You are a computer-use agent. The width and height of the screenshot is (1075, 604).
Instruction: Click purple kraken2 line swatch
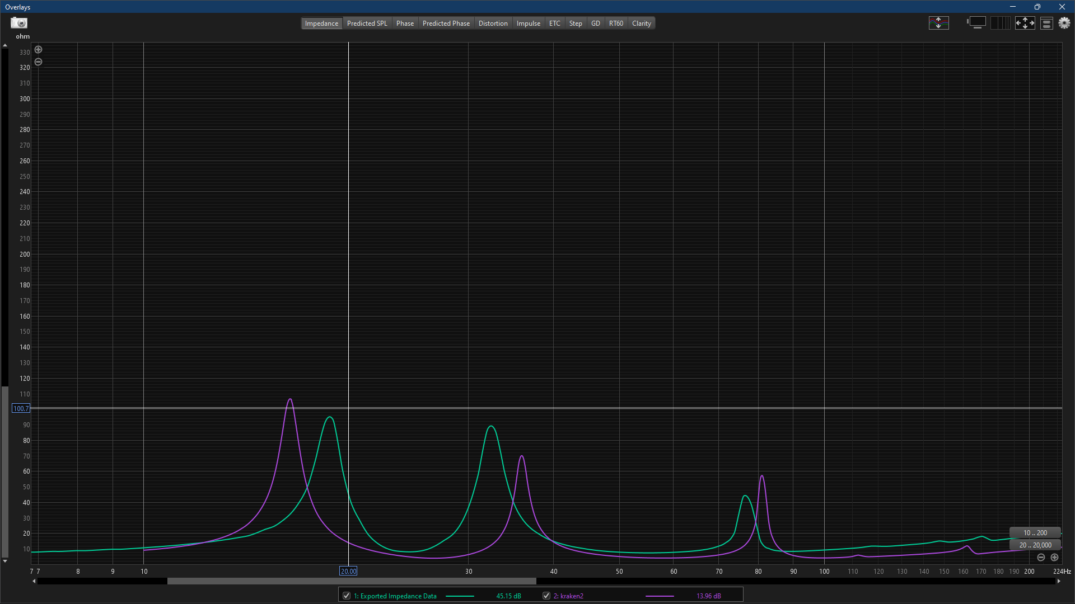coord(660,596)
